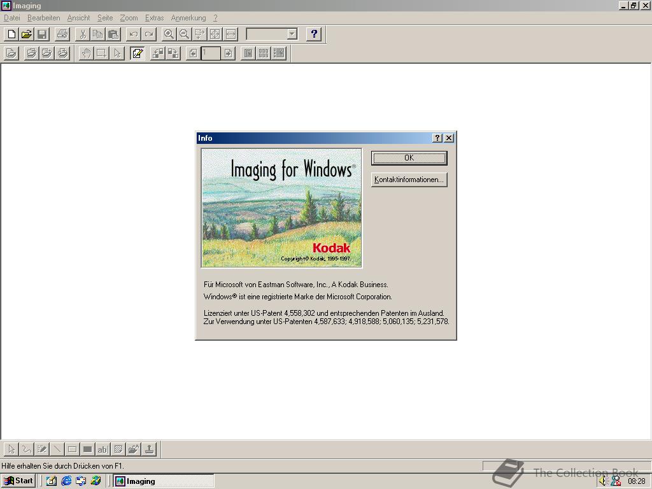Open the zoom percentage dropdown
The height and width of the screenshot is (489, 652).
(x=292, y=34)
